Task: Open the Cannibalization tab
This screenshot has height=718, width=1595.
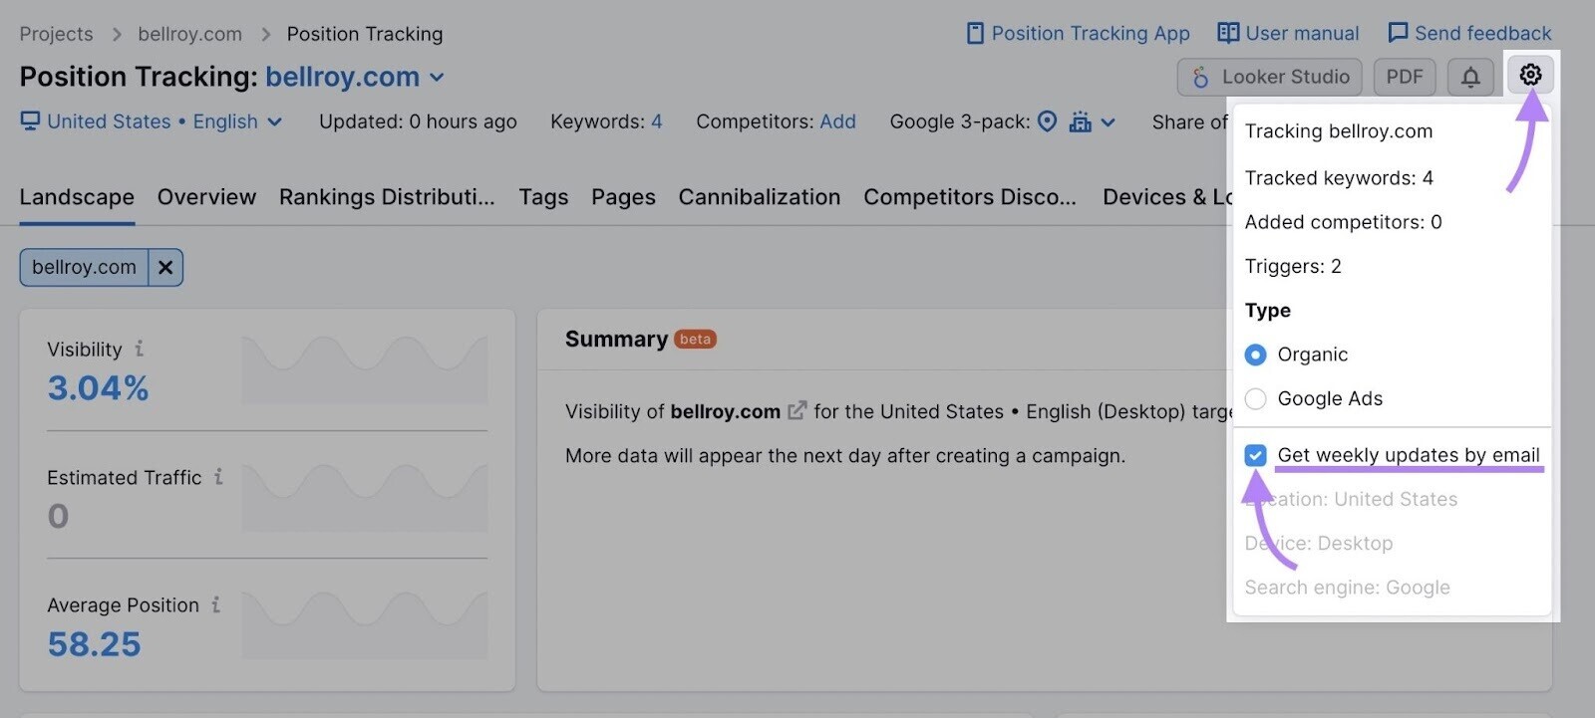Action: (759, 197)
